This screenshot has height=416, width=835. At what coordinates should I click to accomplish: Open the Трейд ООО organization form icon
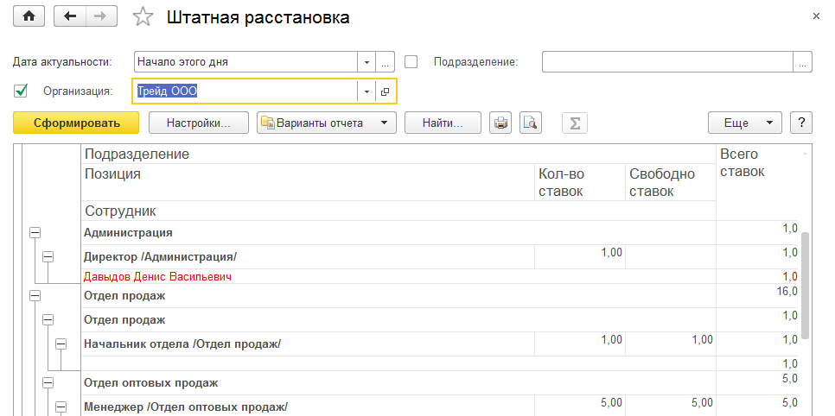386,91
